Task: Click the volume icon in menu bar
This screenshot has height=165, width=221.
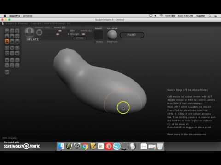Action: 155,16
